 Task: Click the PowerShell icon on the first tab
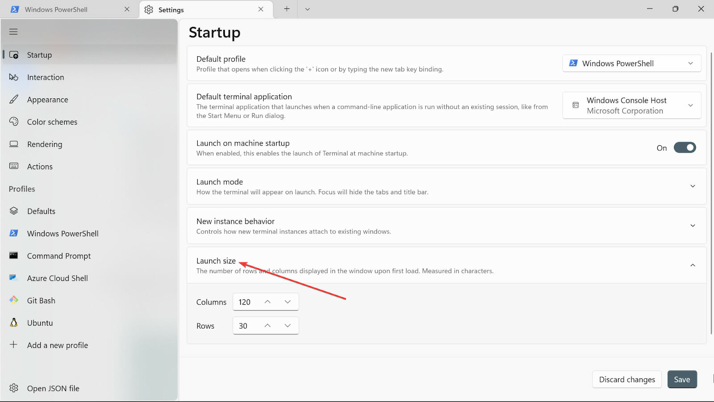(x=14, y=9)
